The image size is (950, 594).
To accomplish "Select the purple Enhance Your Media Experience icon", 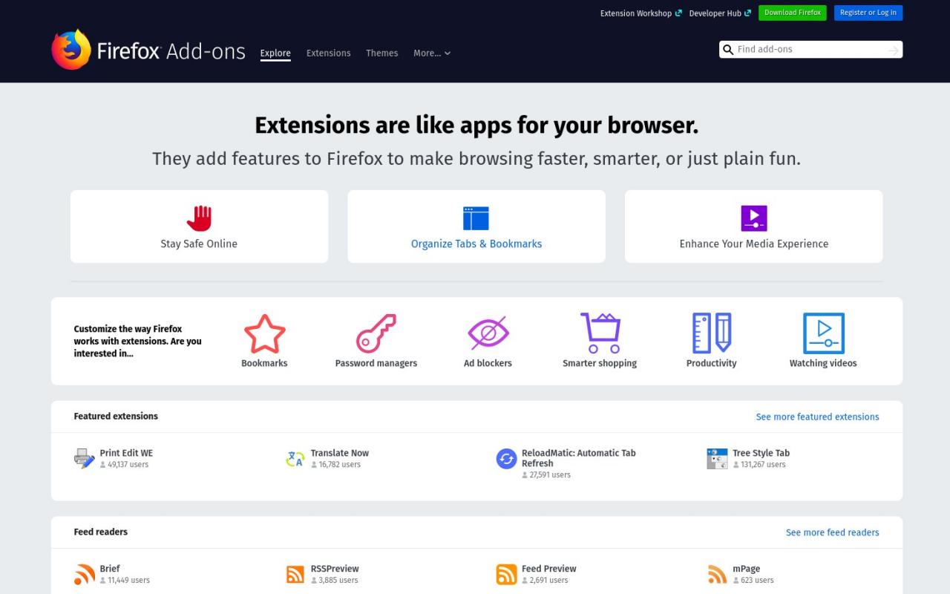I will (x=753, y=218).
